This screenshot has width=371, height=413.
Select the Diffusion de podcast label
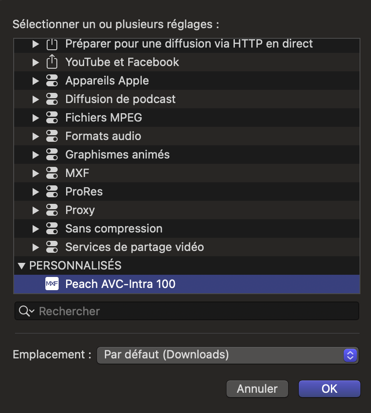(120, 100)
